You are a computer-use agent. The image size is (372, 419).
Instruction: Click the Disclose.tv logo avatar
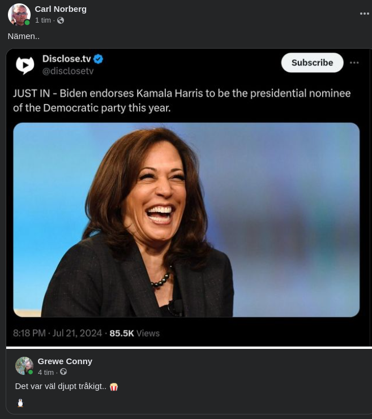point(25,65)
